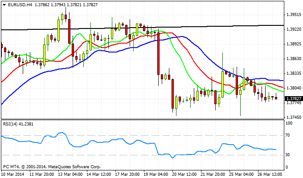Screen dimensions: 303x178
Task: Select the RSI(14) 41.2381 indicator label
Action: coord(18,124)
